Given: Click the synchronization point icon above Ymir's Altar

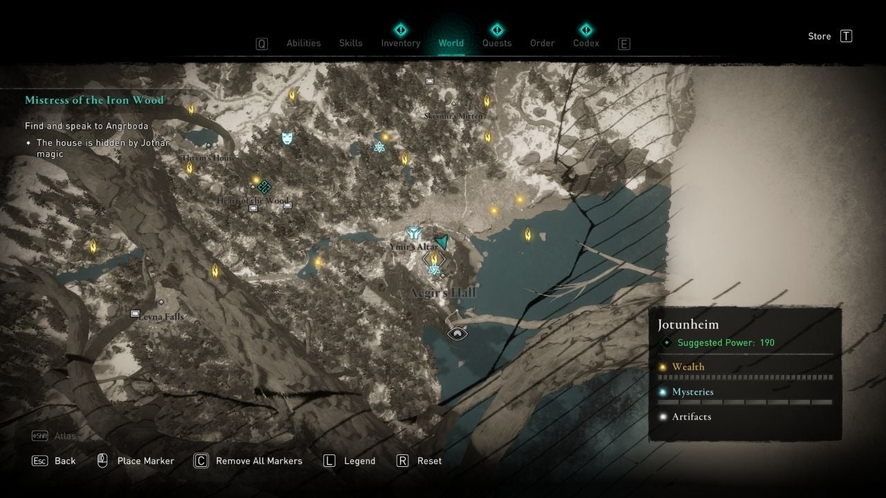Looking at the screenshot, I should (415, 233).
